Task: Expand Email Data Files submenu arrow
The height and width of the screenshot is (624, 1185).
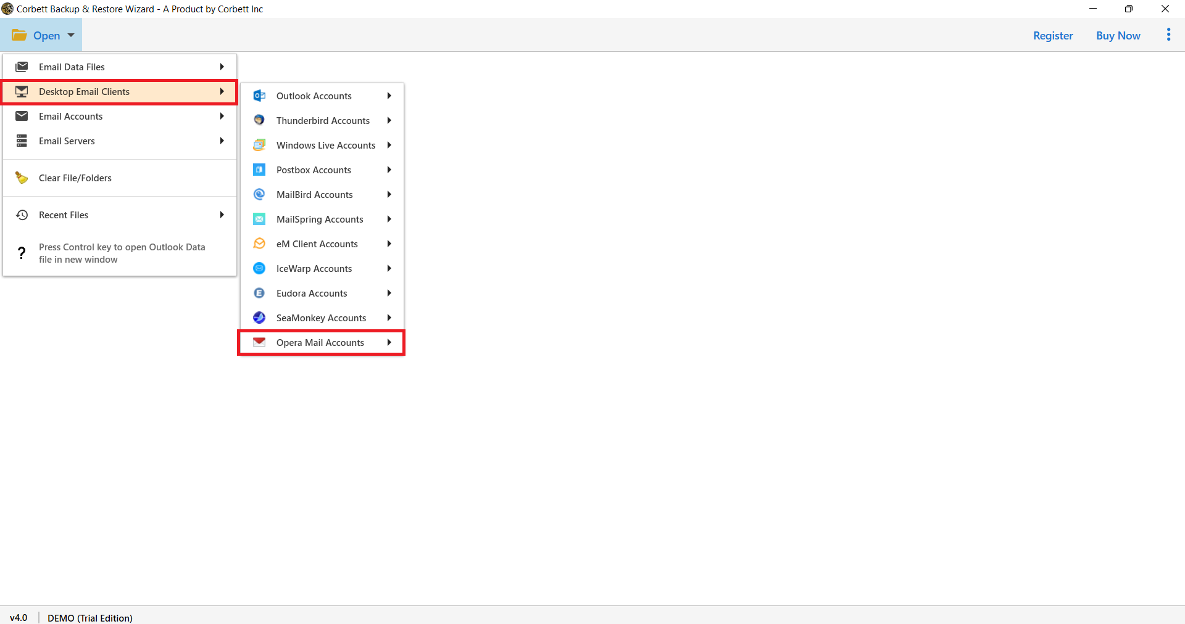Action: 222,67
